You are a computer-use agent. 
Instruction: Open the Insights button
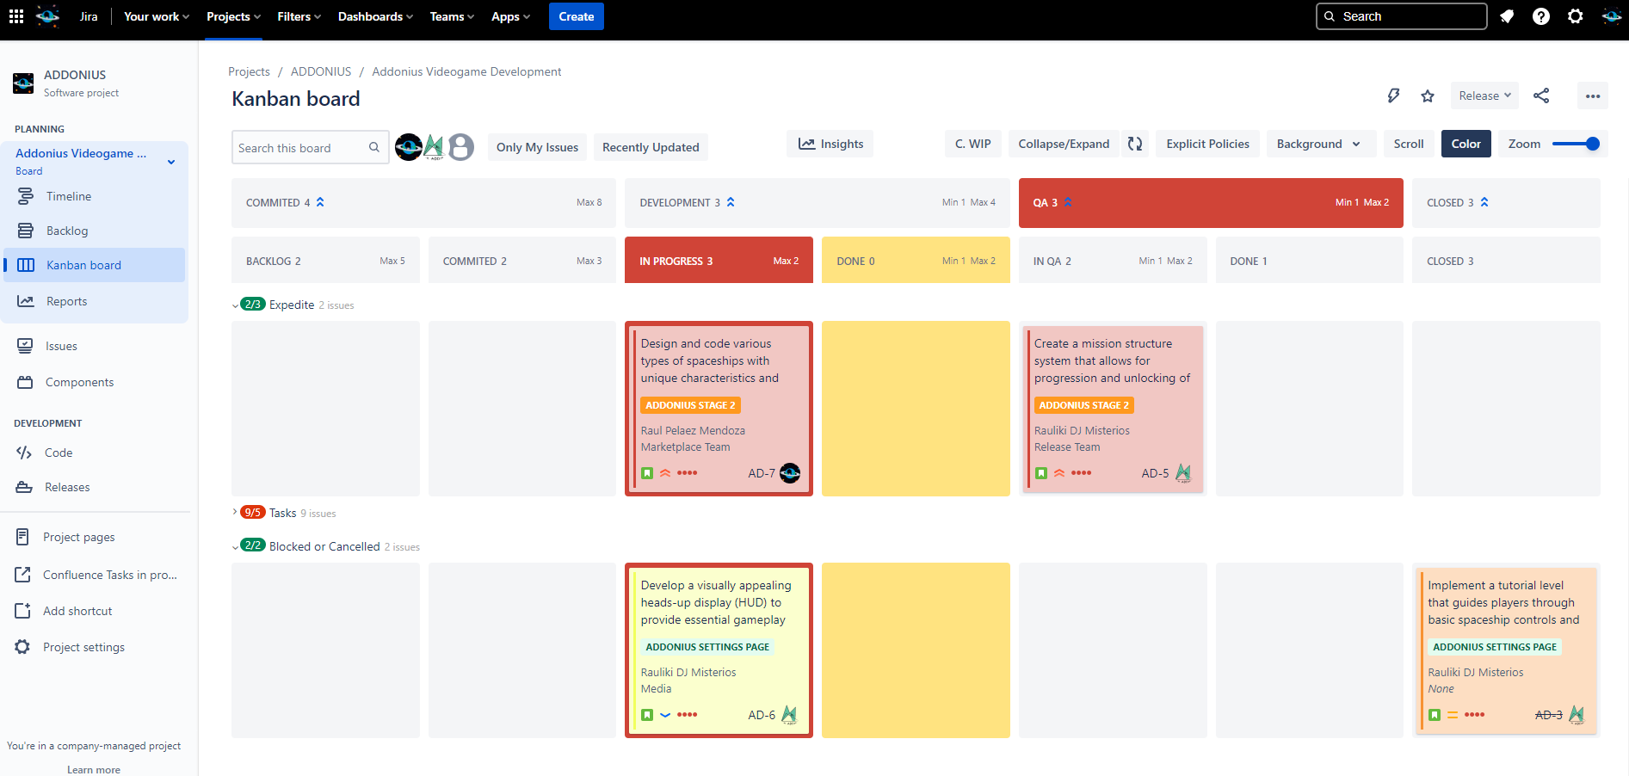coord(830,144)
